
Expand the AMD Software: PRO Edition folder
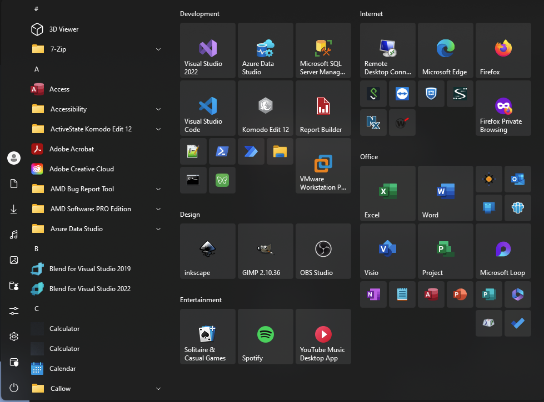click(158, 209)
